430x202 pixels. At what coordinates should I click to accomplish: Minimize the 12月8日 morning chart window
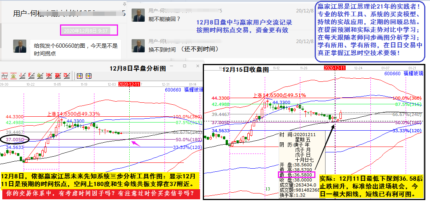171,66
